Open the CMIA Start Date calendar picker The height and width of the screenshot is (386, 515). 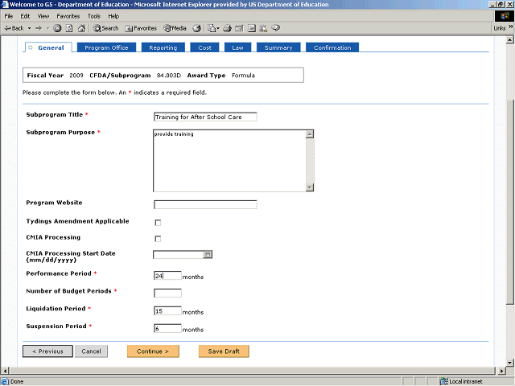point(208,254)
